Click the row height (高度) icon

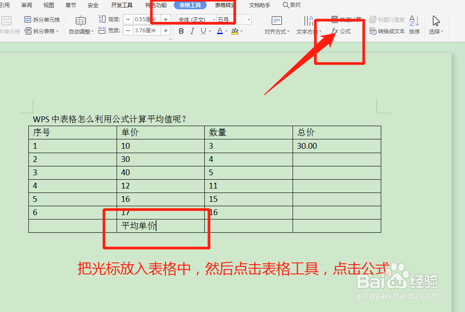(102, 19)
